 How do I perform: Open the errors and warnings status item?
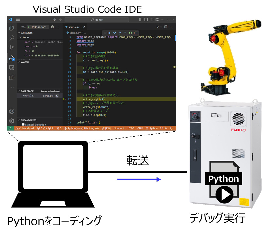pyautogui.click(x=45, y=128)
